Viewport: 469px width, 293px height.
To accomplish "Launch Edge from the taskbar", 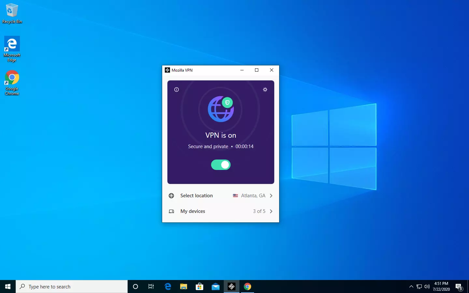I will 168,286.
